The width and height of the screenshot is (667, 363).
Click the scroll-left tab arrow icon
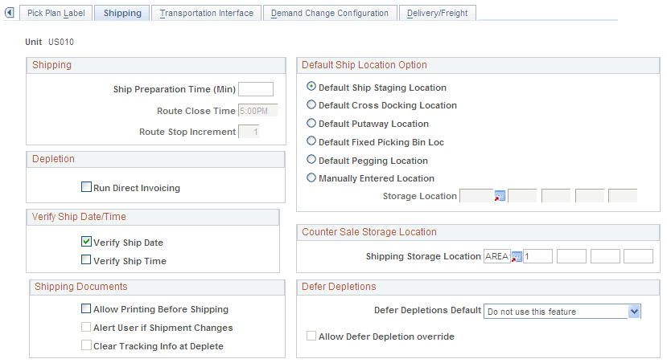(x=10, y=13)
